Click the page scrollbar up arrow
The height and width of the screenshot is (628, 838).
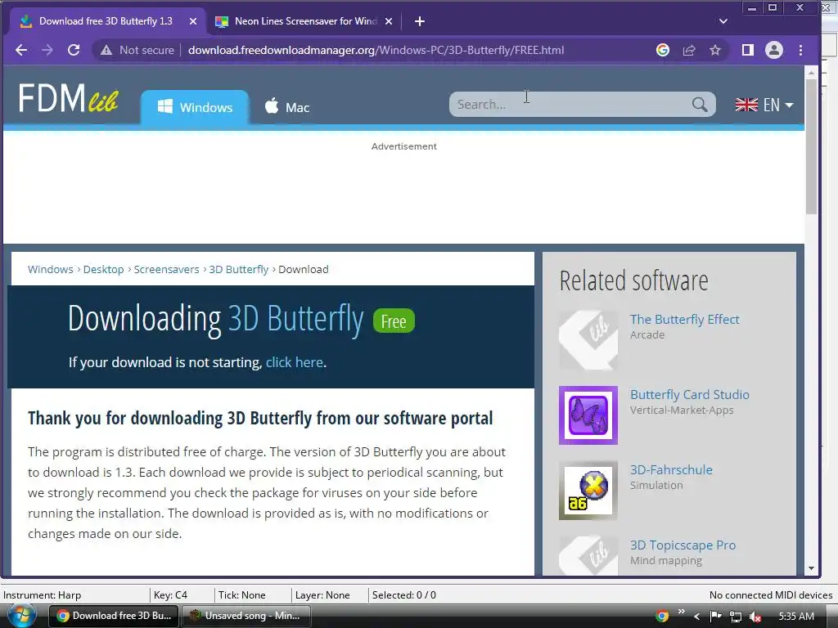click(x=811, y=72)
